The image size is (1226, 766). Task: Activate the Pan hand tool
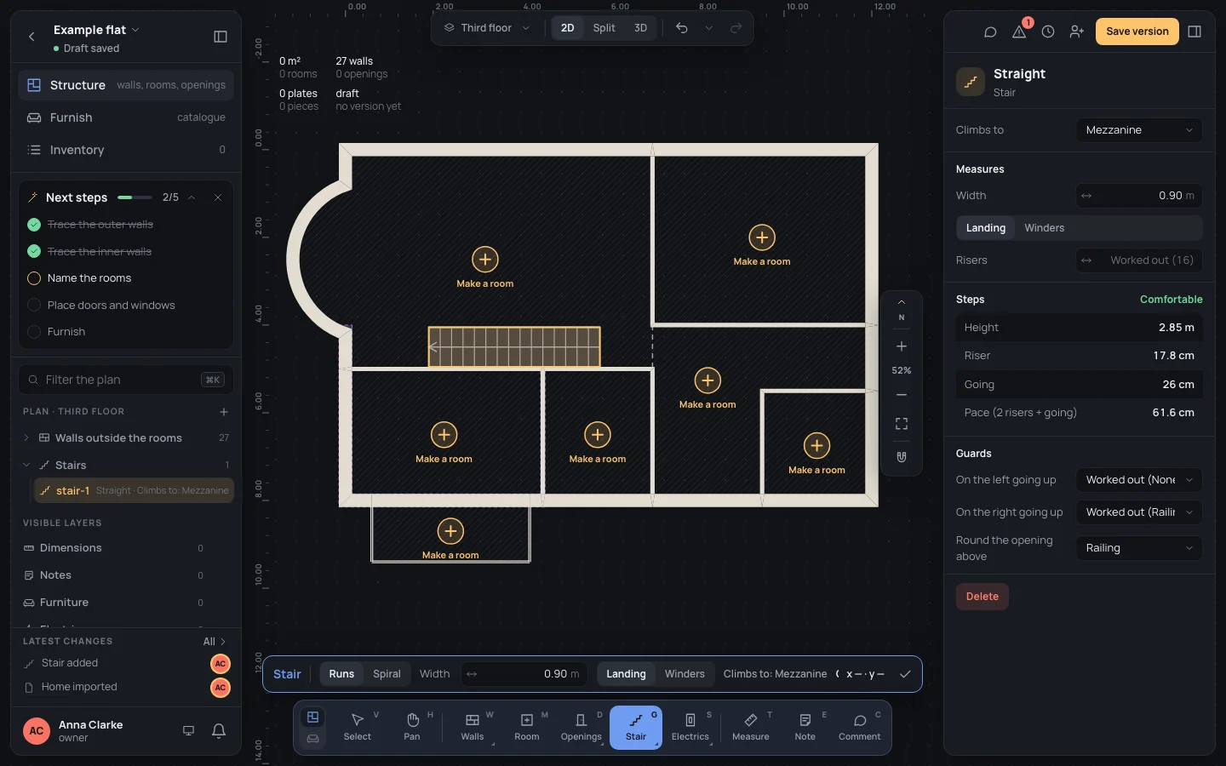412,727
